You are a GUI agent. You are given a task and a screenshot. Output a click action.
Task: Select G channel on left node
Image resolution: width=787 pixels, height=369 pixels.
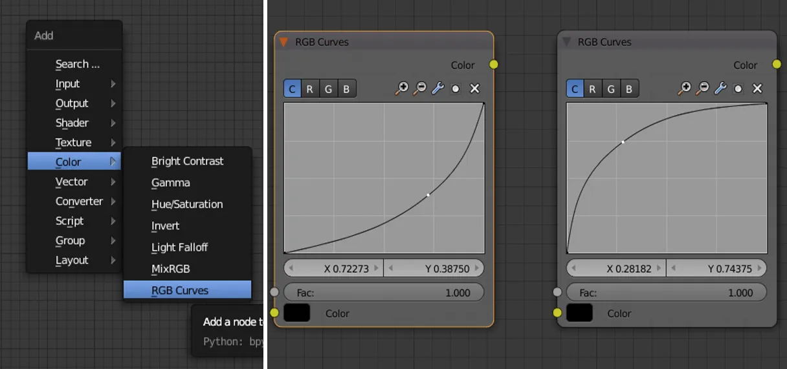[x=328, y=89]
